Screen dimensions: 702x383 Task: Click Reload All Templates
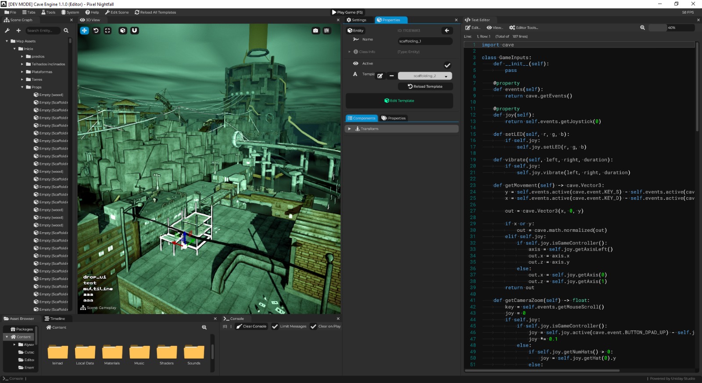click(155, 12)
